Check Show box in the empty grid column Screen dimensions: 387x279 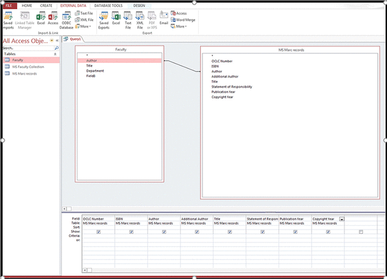[x=361, y=232]
